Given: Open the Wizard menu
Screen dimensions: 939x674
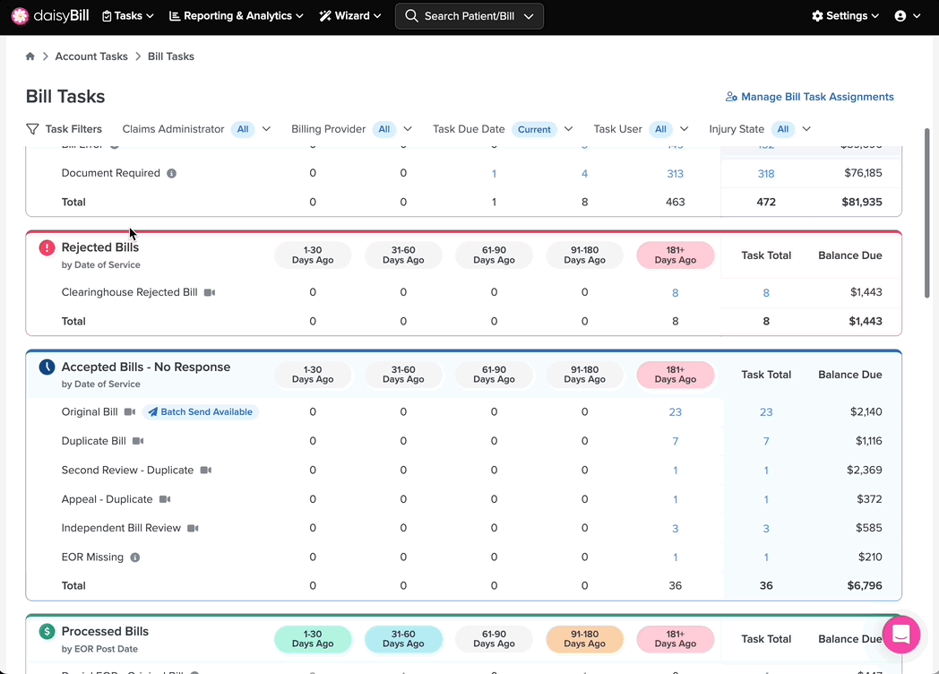Looking at the screenshot, I should [349, 16].
